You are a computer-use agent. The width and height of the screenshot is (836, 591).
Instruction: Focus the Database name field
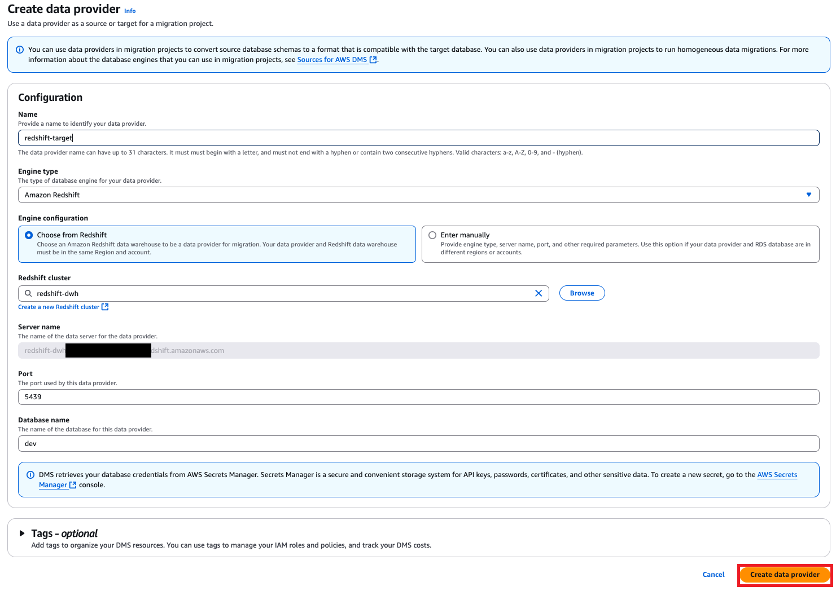coord(418,444)
